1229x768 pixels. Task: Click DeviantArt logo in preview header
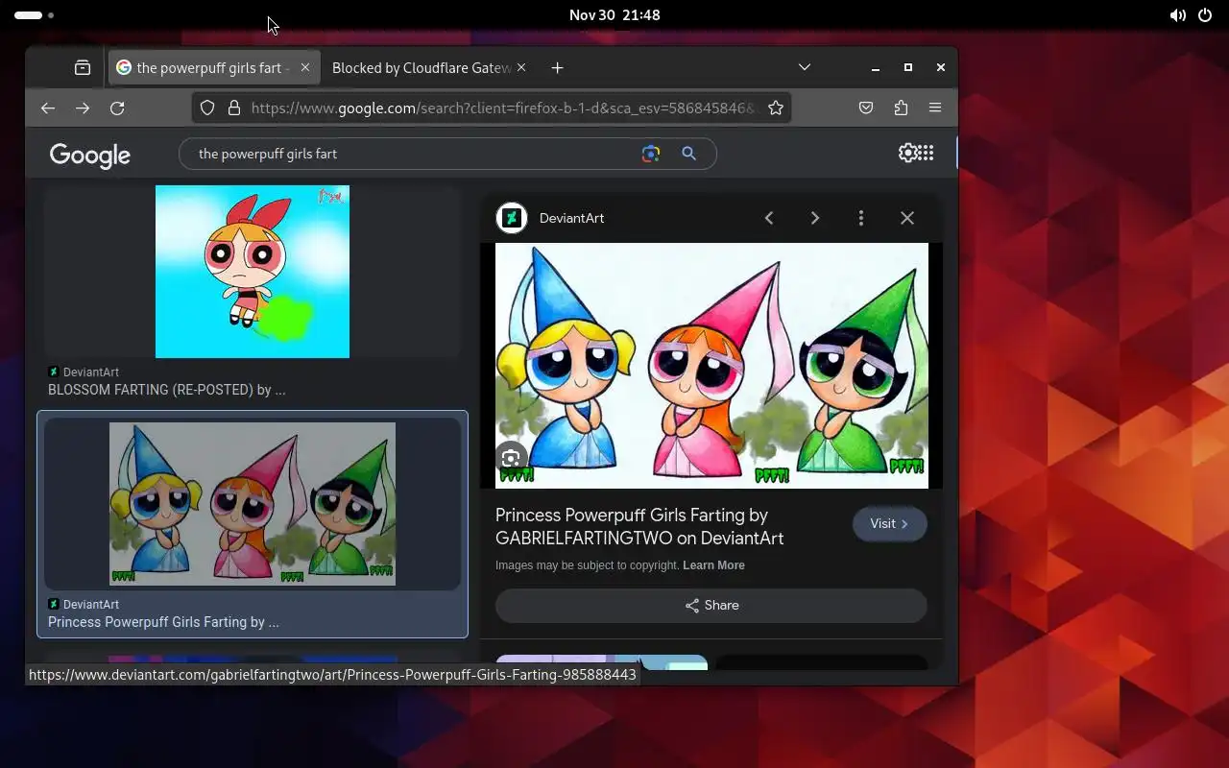pyautogui.click(x=512, y=218)
